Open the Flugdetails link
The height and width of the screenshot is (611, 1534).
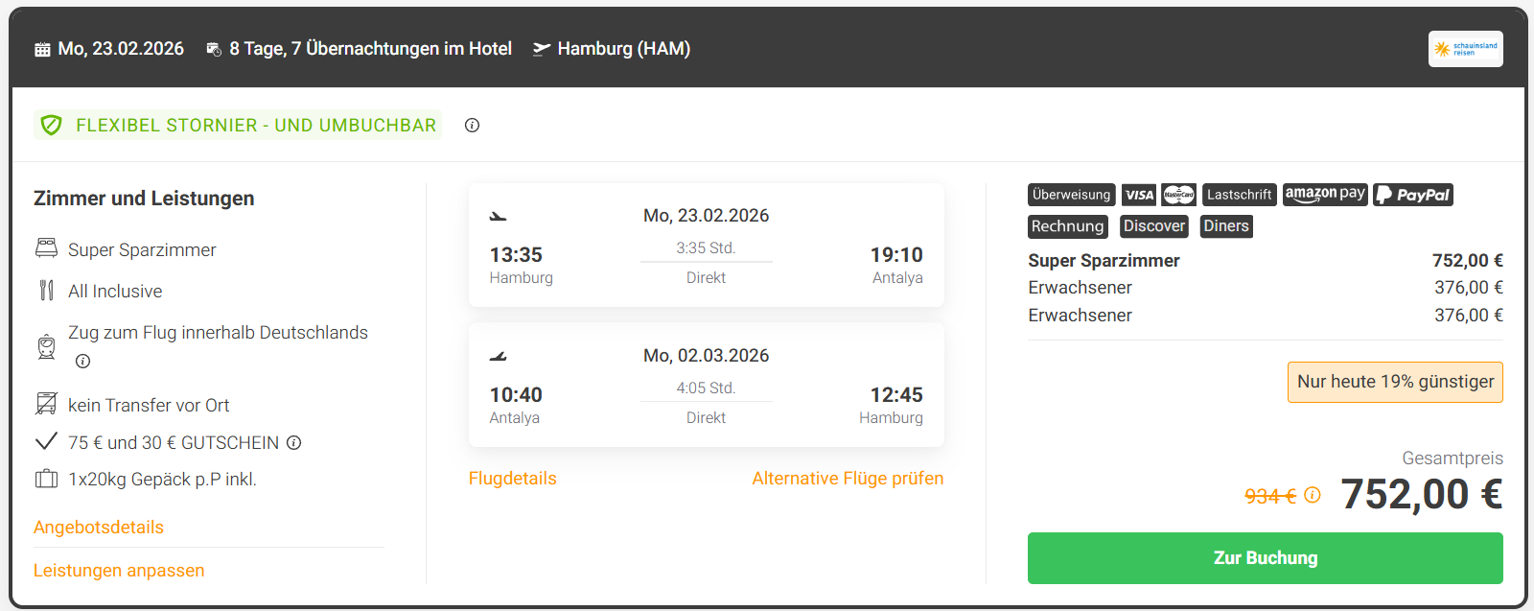click(512, 479)
